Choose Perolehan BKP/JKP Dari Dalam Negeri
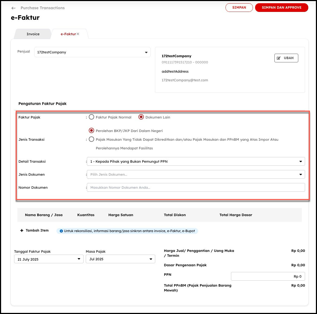This screenshot has width=317, height=314. pyautogui.click(x=91, y=131)
